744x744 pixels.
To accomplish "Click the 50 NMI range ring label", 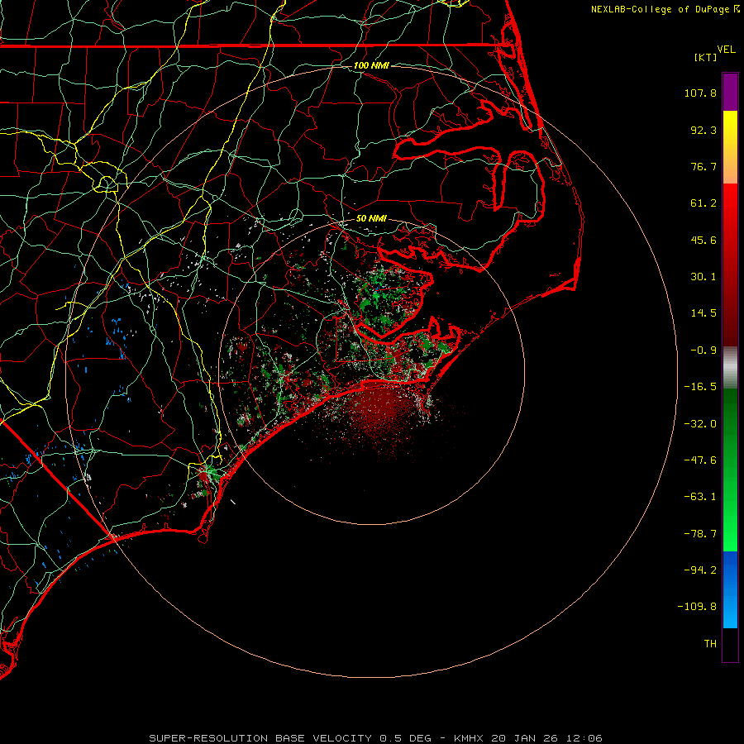I will pos(371,218).
